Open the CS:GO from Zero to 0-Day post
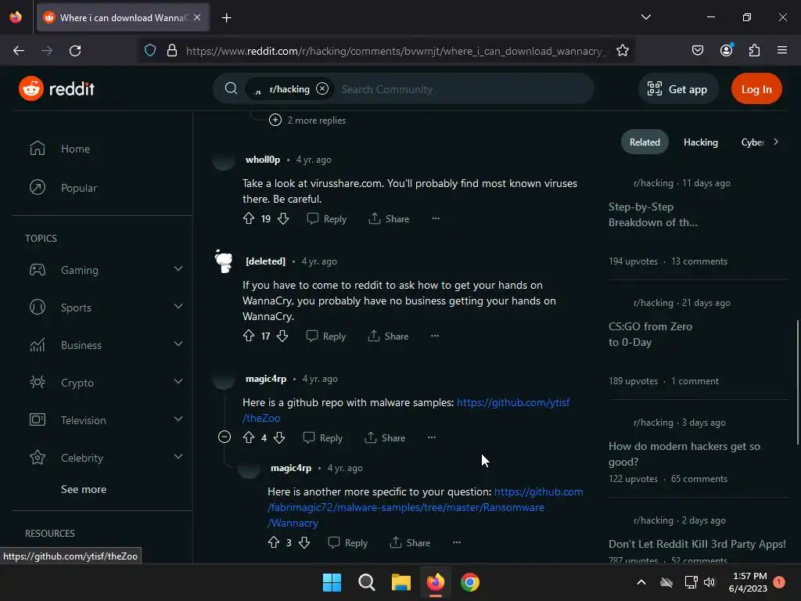The height and width of the screenshot is (601, 801). point(650,334)
